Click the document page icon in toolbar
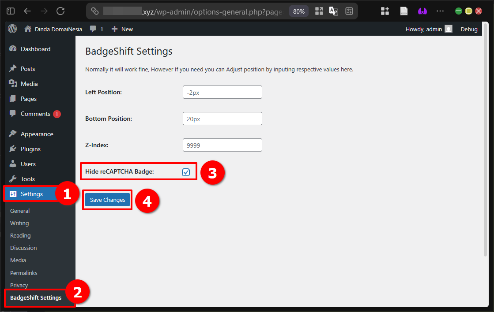 tap(403, 11)
